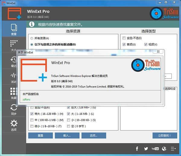181x156 pixels.
Task: Expand the footer menu dropdown icon
Action: 173,148
